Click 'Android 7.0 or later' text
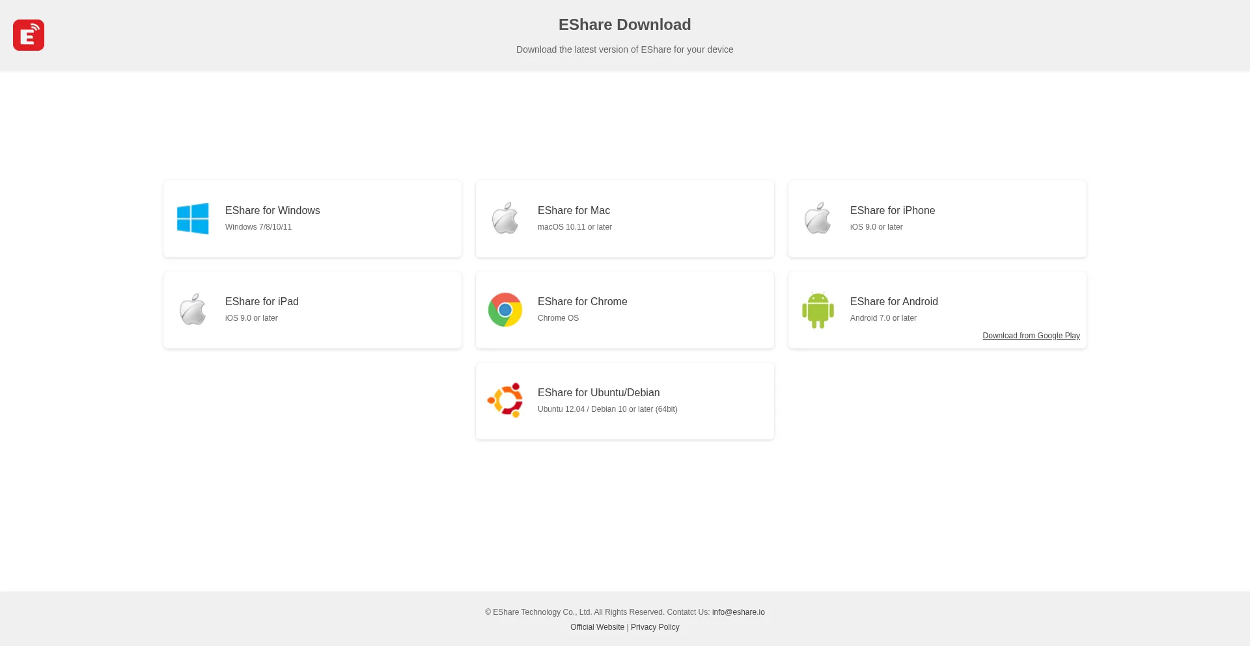1250x646 pixels. click(x=883, y=318)
